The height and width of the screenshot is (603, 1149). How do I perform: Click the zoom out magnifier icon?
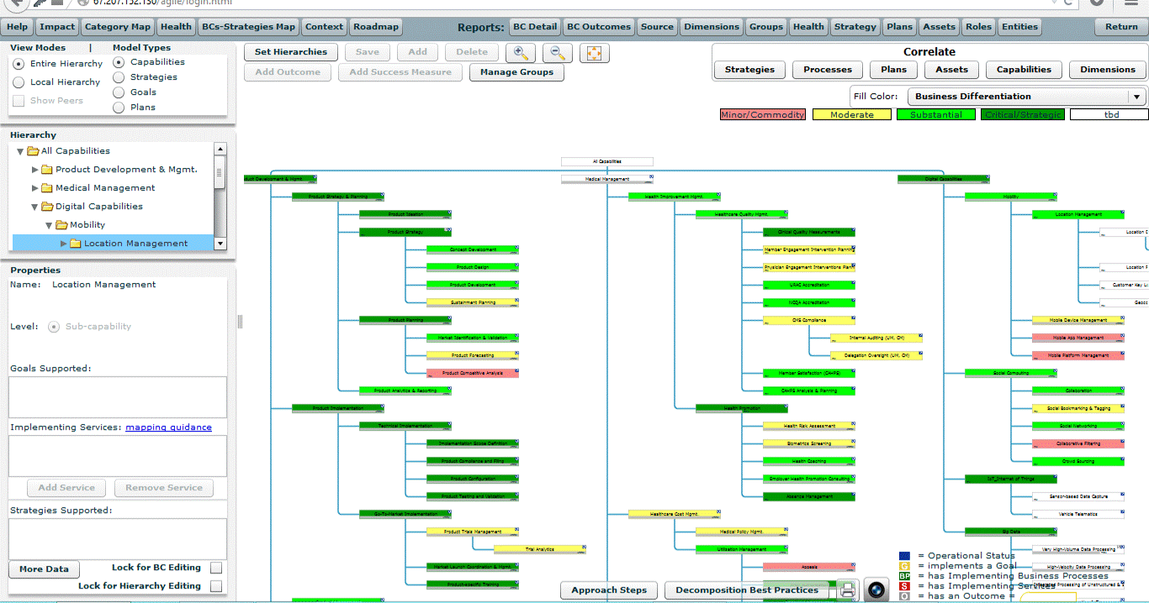pos(557,53)
